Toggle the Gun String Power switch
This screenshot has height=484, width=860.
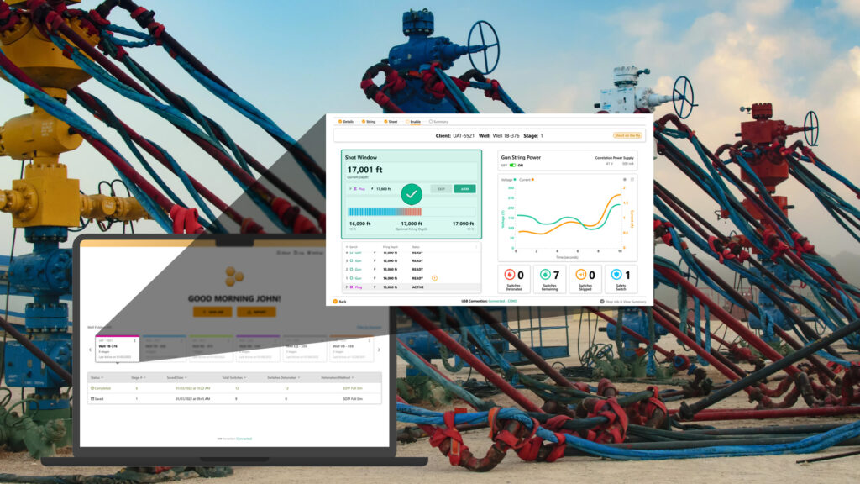click(x=511, y=165)
